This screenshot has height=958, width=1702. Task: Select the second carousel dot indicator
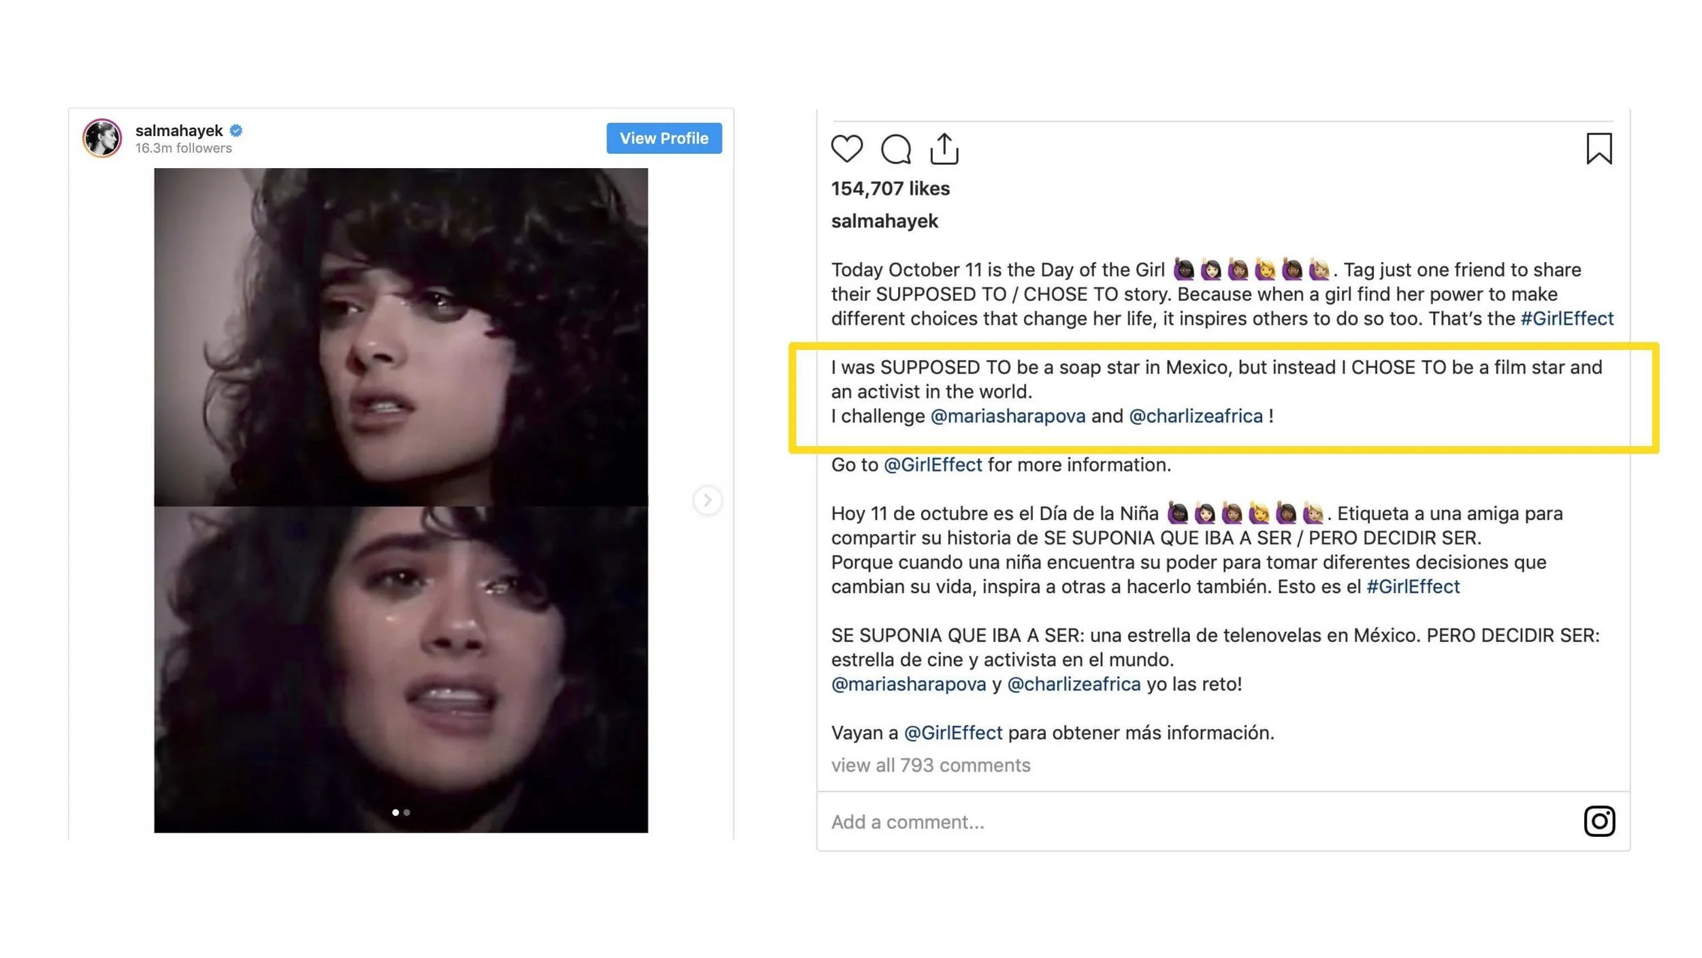click(x=407, y=812)
